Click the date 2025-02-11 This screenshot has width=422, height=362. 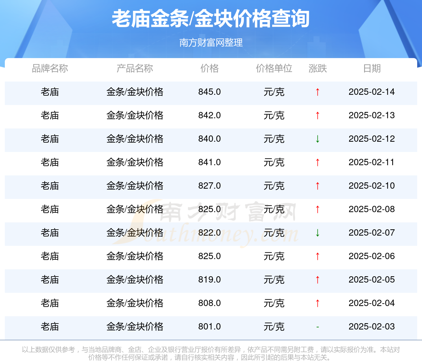[372, 162]
